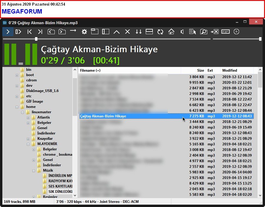
Task: Click the 1by1 app icon in title bar
Action: [5, 23]
